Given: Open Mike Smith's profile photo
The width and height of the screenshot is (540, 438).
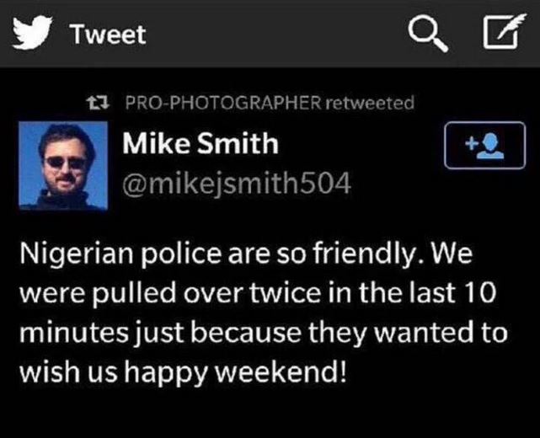Looking at the screenshot, I should coord(63,165).
